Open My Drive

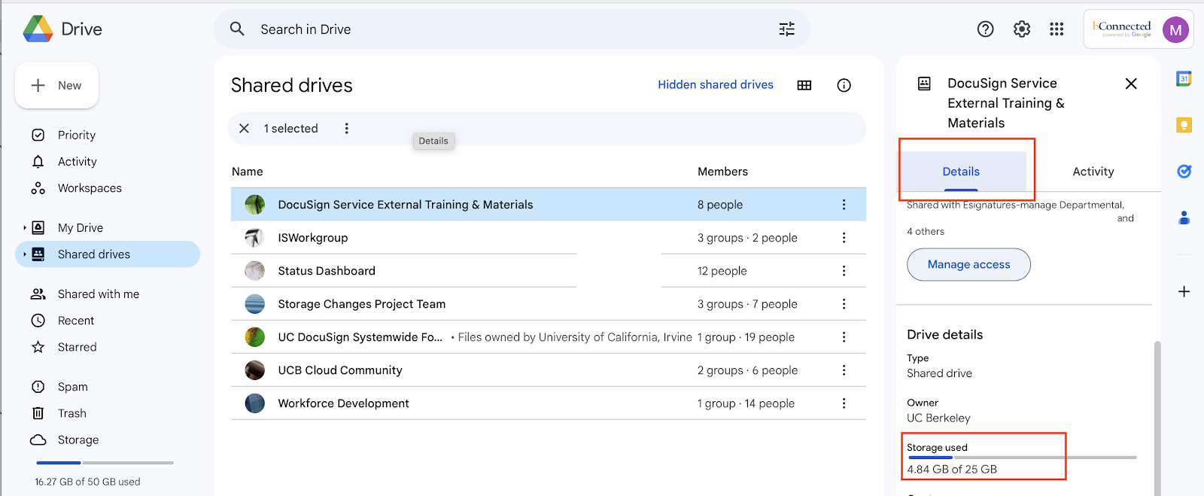(x=81, y=228)
